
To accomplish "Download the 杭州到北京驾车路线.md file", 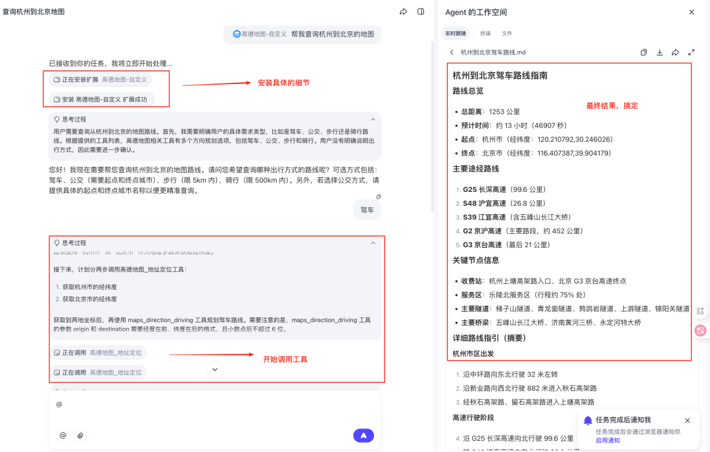I will pos(660,53).
